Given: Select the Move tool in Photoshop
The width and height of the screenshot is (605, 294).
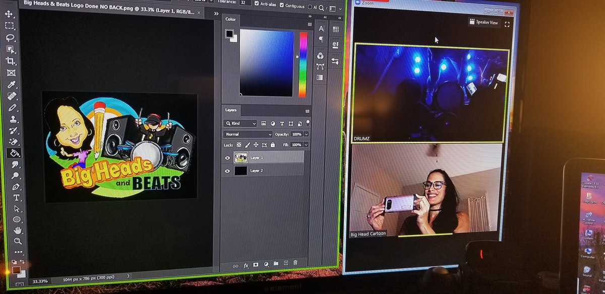Looking at the screenshot, I should pos(10,14).
